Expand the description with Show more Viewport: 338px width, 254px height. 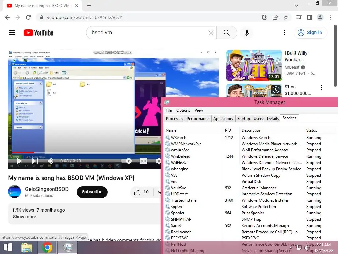coord(24,217)
